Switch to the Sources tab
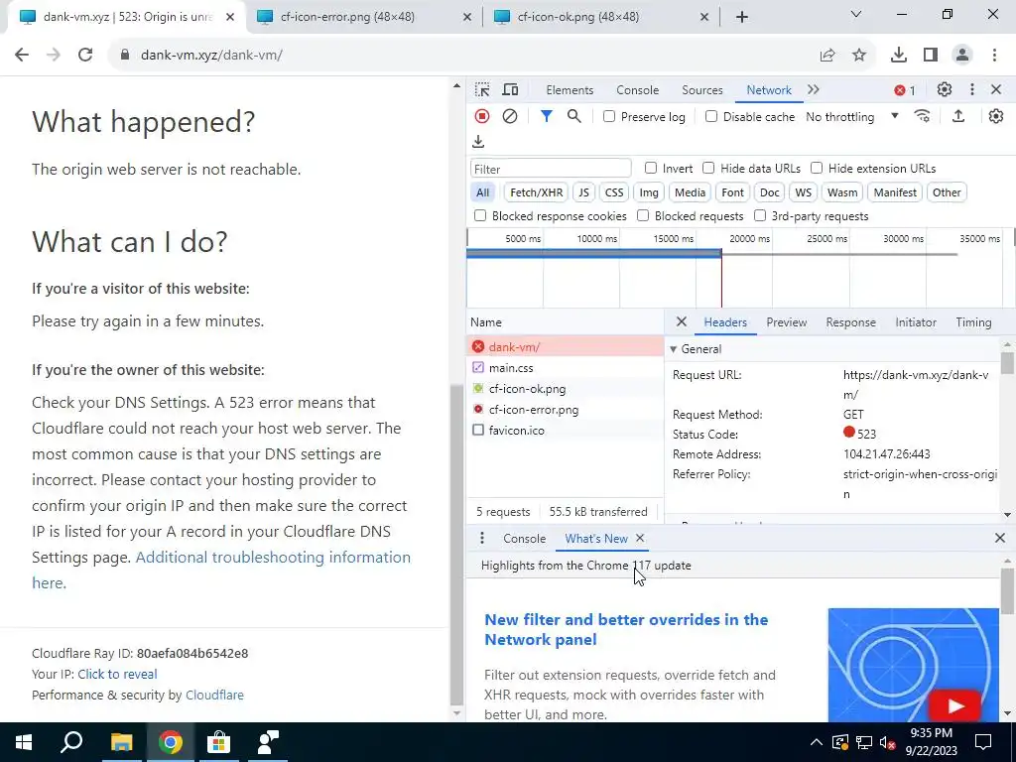Viewport: 1016px width, 762px height. pos(701,90)
